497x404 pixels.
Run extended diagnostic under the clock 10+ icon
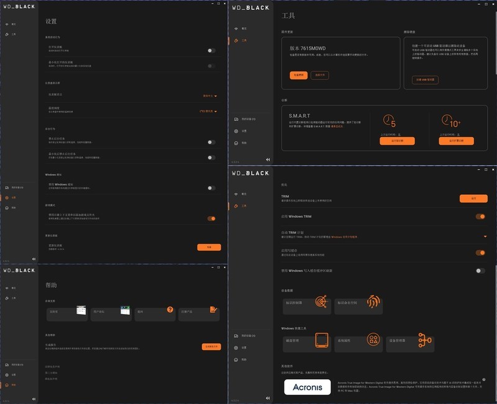[x=457, y=141]
